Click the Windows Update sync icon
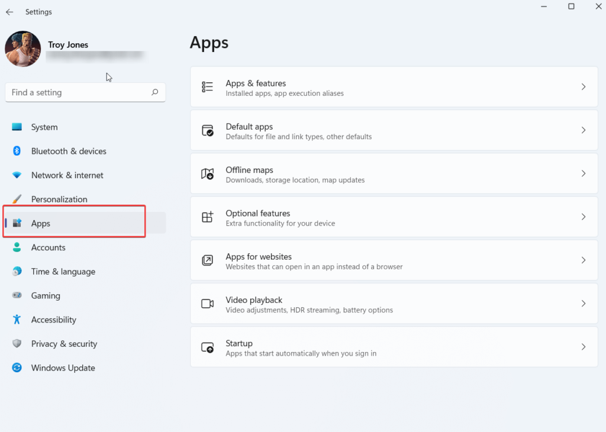This screenshot has height=432, width=606. tap(17, 367)
